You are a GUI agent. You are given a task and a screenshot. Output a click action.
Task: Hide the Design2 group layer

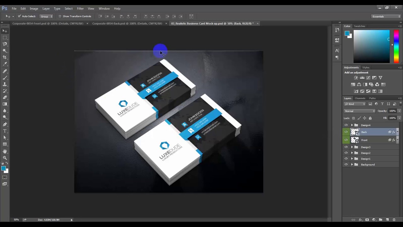coord(346,153)
